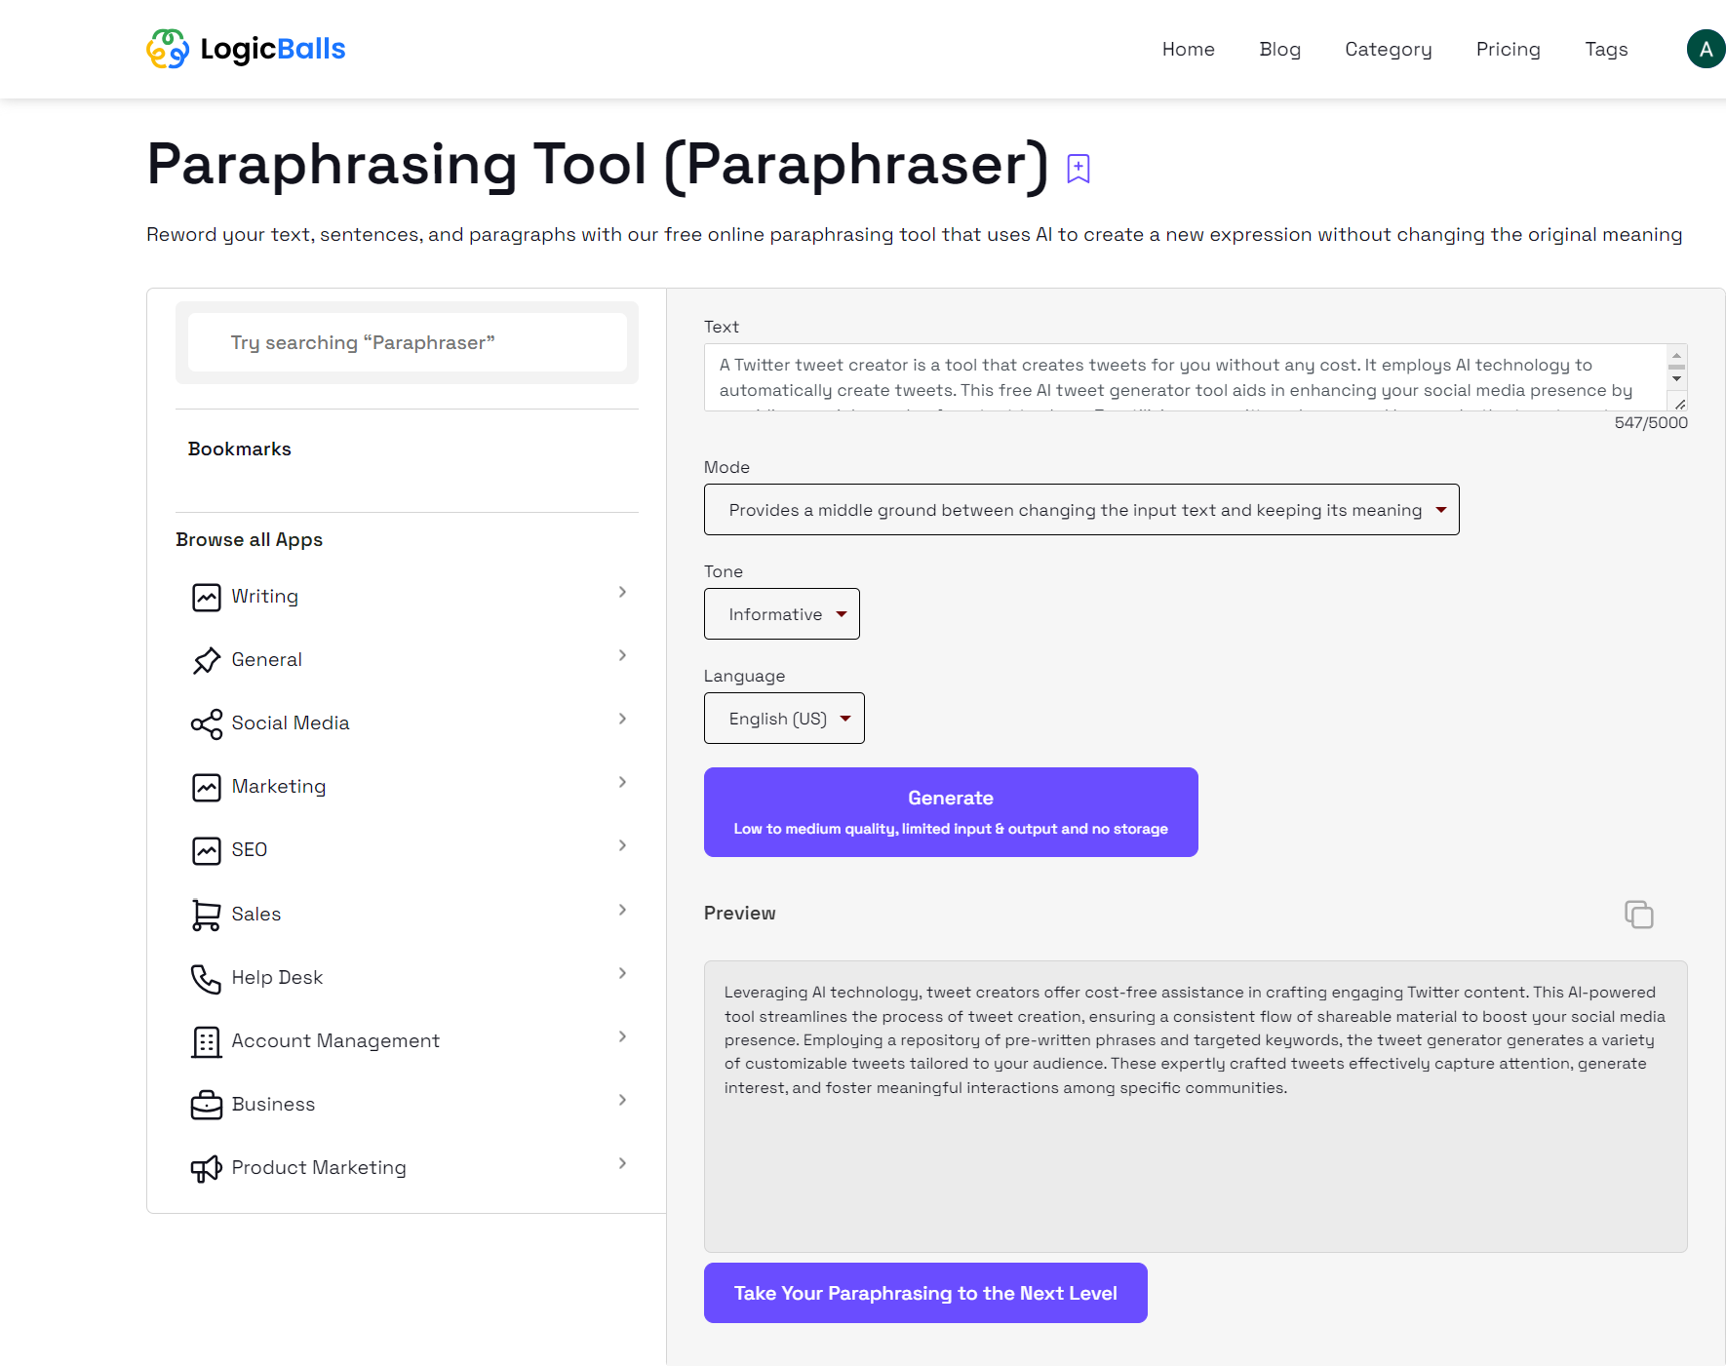The height and width of the screenshot is (1366, 1726).
Task: Click the Account Management building icon
Action: tap(207, 1041)
